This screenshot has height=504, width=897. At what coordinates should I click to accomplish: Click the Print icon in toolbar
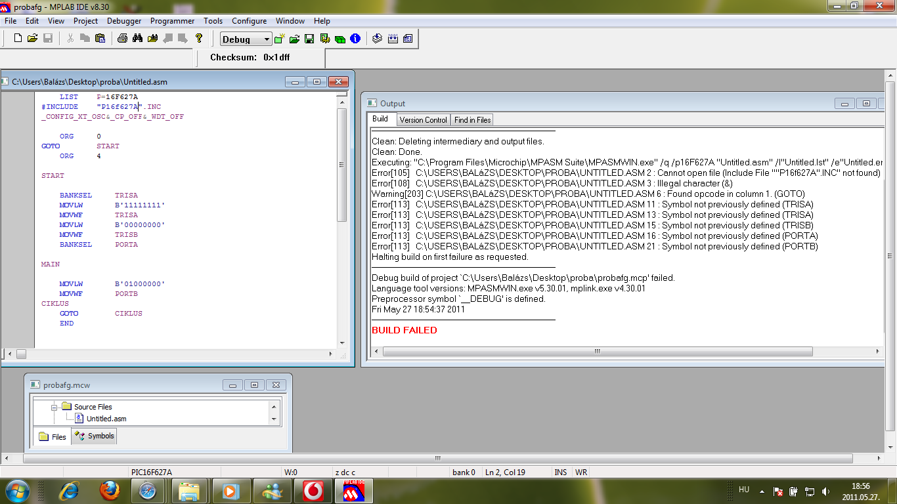click(x=122, y=39)
